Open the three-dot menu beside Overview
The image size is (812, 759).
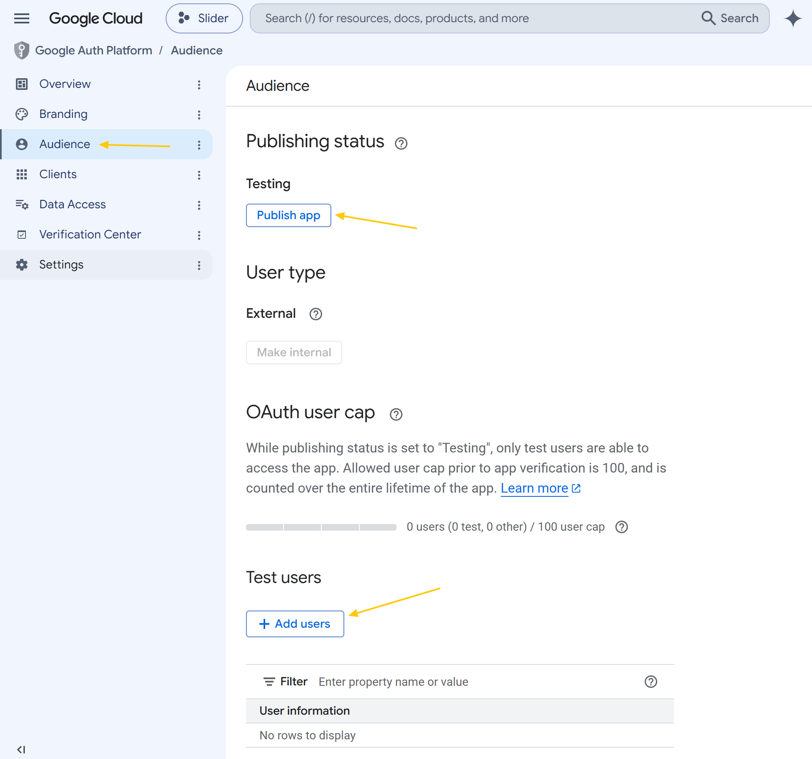pyautogui.click(x=199, y=85)
